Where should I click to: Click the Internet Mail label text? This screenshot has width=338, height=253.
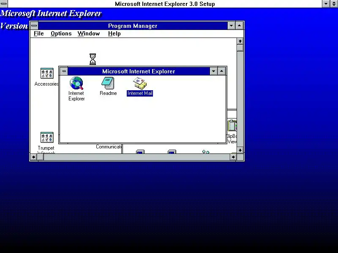[x=140, y=93]
